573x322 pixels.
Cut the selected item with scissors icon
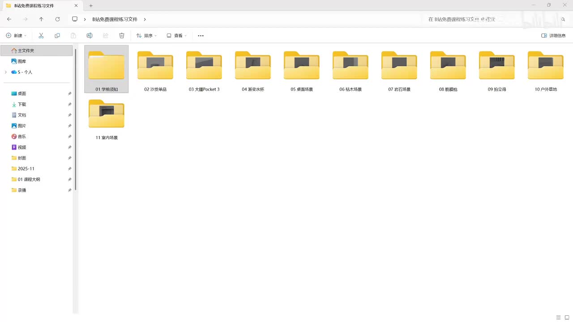pyautogui.click(x=41, y=35)
